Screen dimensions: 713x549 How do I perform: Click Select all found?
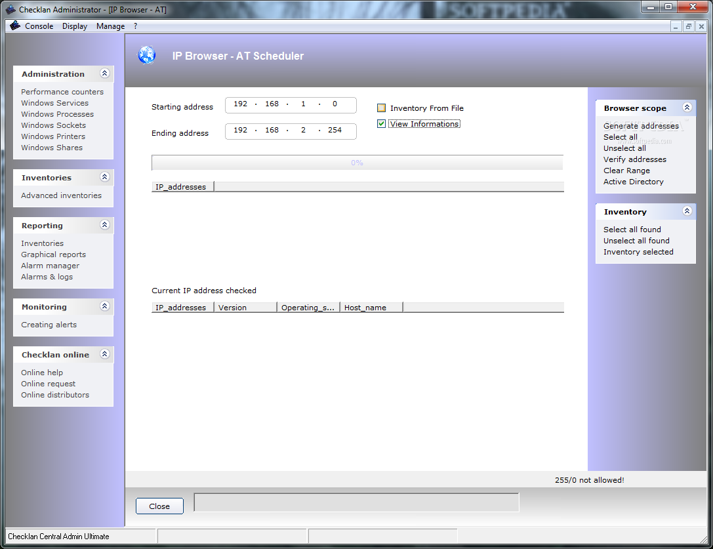(632, 230)
